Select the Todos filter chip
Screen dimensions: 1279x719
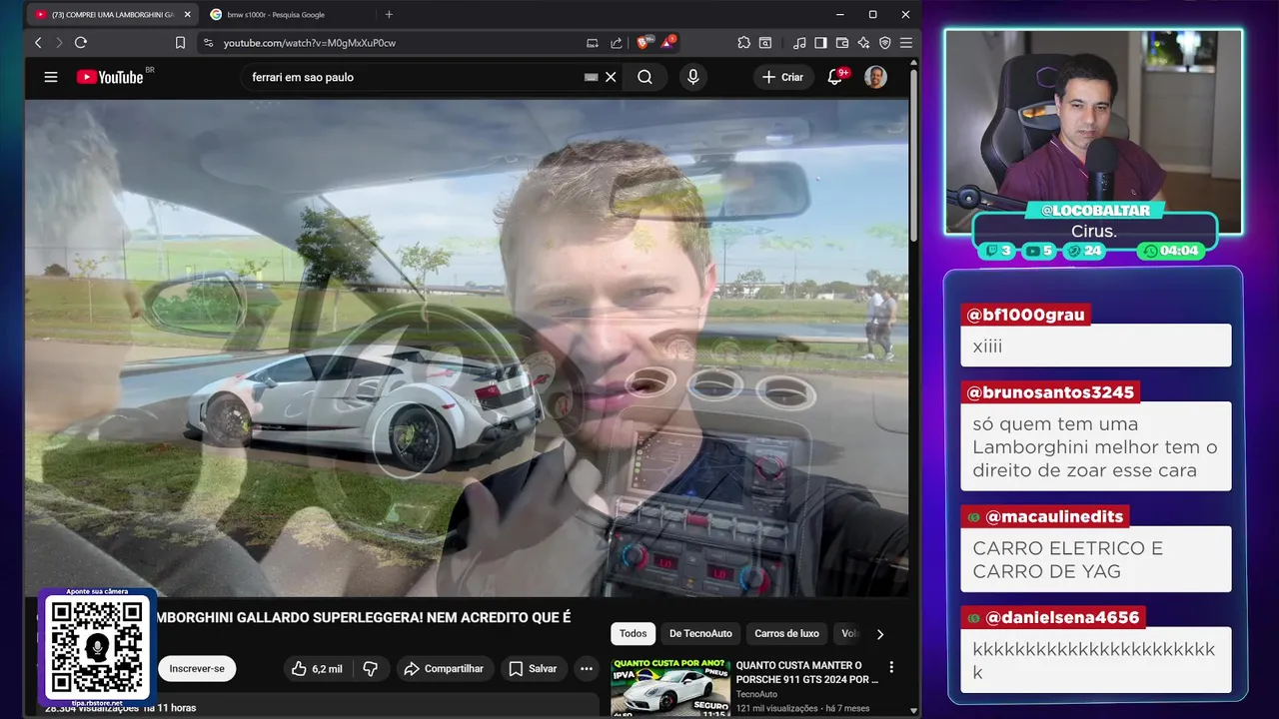click(x=634, y=634)
